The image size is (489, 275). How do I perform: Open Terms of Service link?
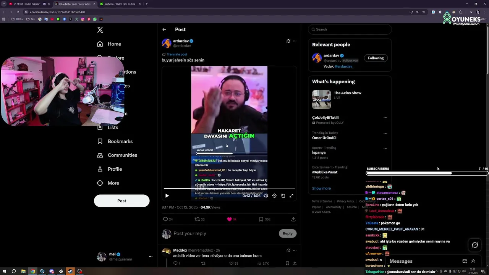(322, 201)
